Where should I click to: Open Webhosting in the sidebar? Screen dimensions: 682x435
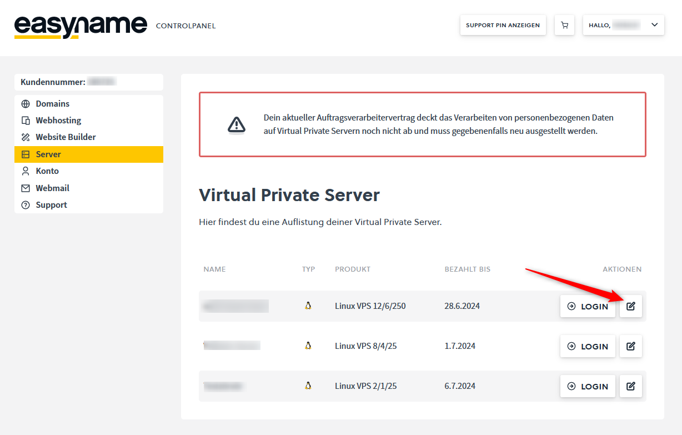pos(89,121)
